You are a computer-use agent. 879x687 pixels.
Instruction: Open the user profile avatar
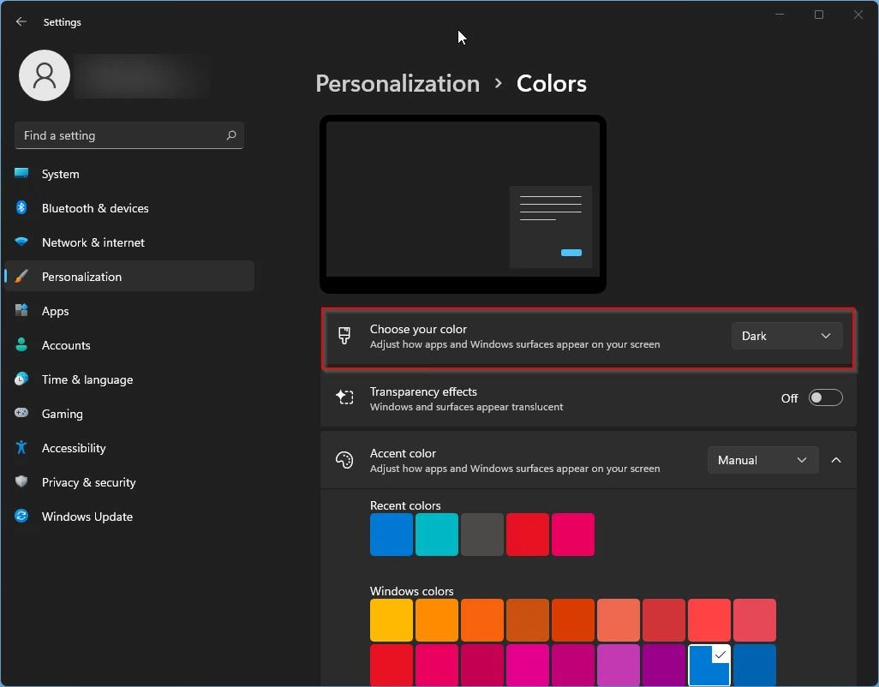coord(45,75)
